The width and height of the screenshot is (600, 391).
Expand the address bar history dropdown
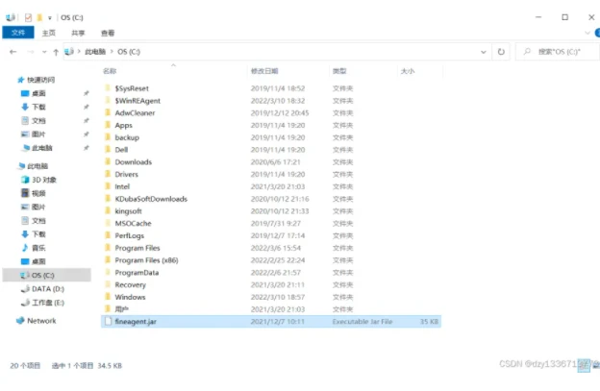tap(486, 51)
